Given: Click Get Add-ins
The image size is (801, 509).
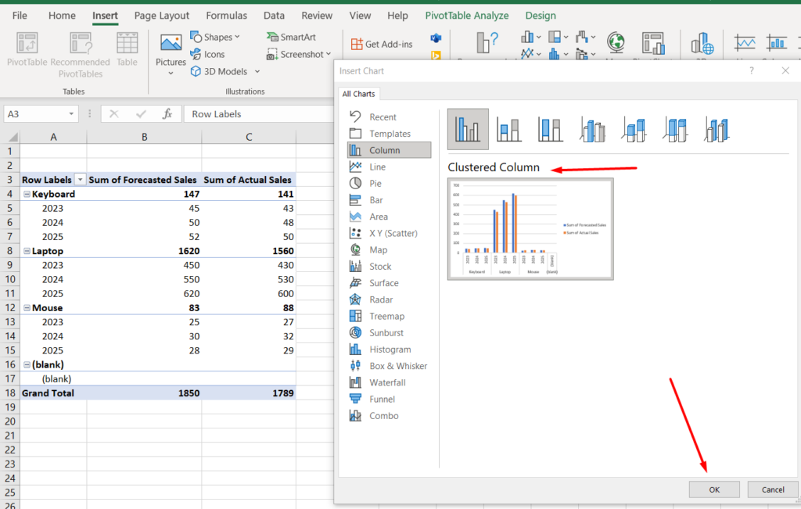Looking at the screenshot, I should coord(382,44).
